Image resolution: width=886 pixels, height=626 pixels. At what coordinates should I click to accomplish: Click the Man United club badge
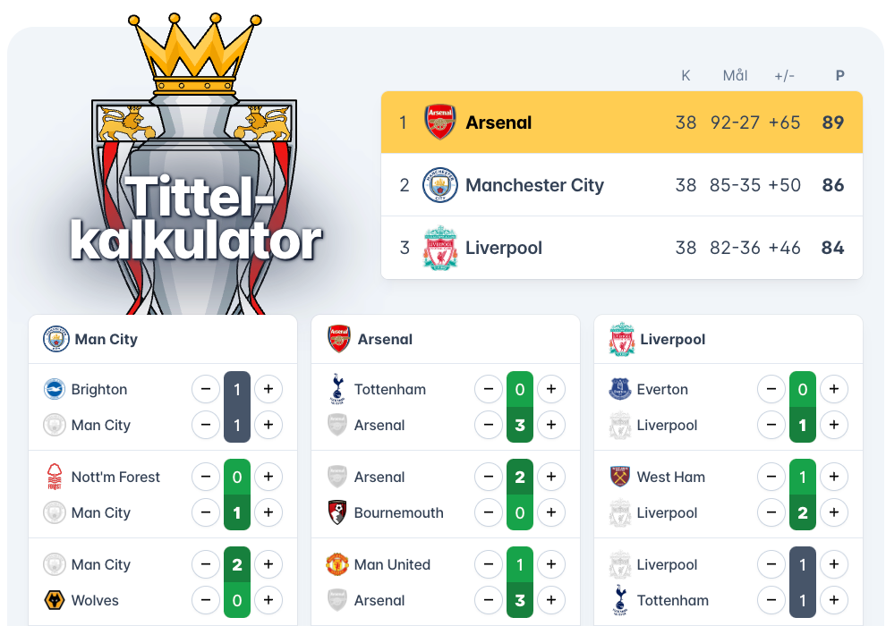tap(337, 564)
